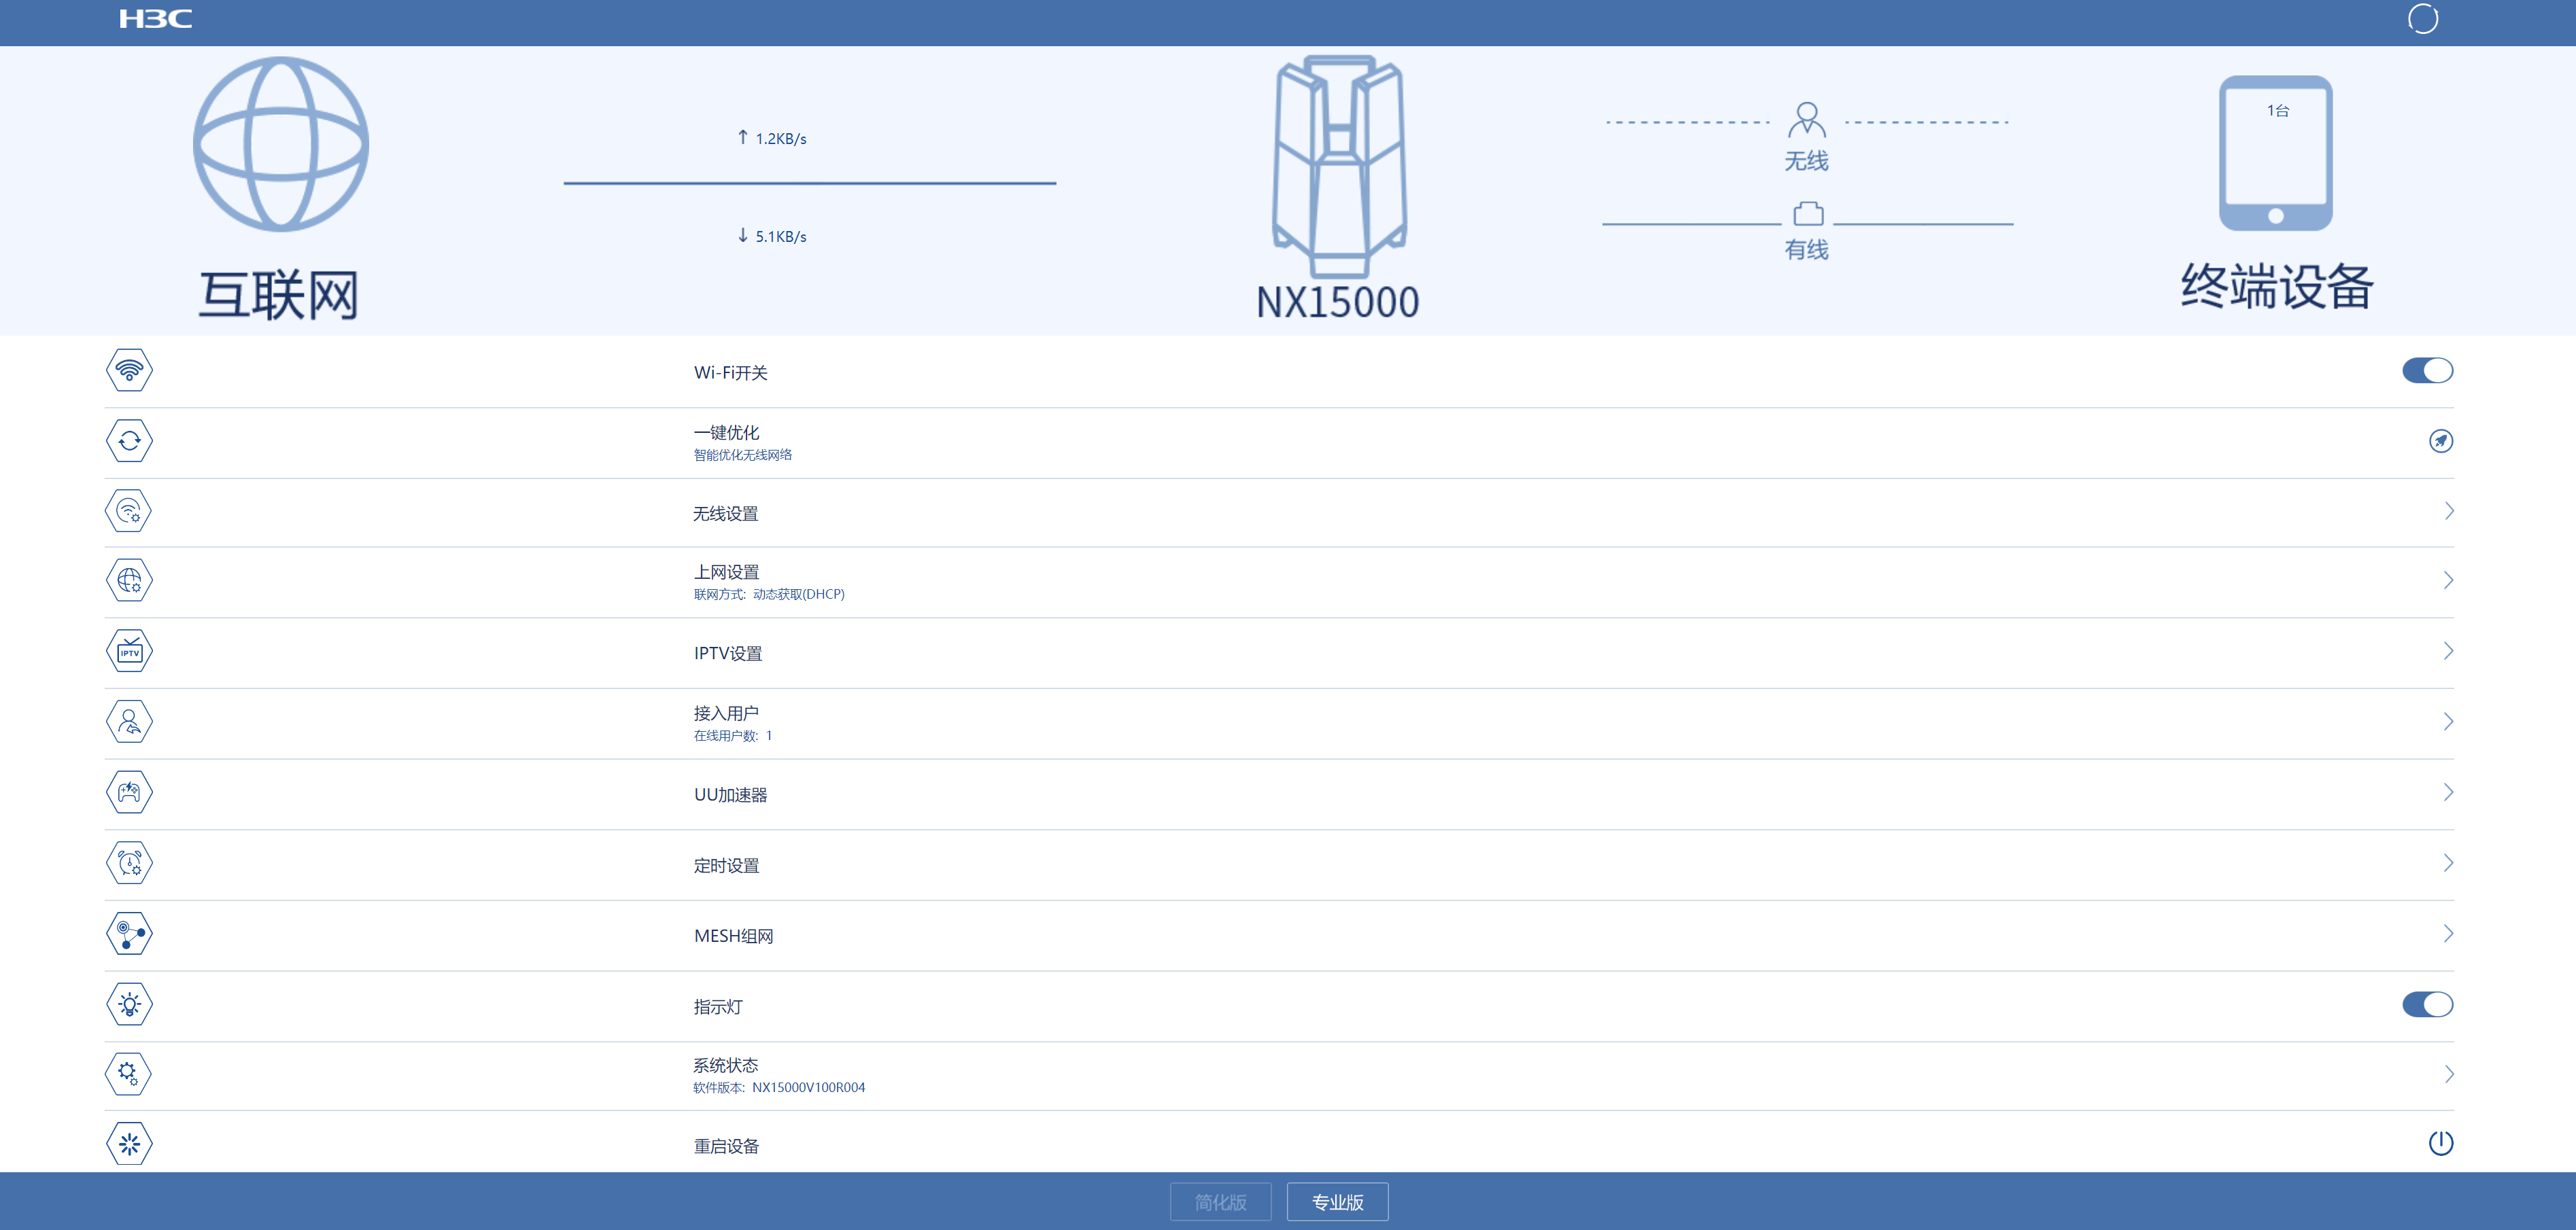
Task: Switch to 简化版 simple mode
Action: coord(1220,1202)
